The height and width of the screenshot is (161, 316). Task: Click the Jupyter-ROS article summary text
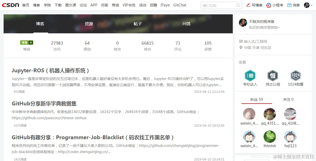(x=118, y=82)
